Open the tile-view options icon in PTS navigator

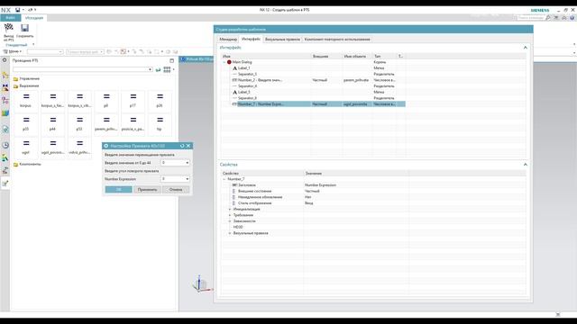(168, 69)
